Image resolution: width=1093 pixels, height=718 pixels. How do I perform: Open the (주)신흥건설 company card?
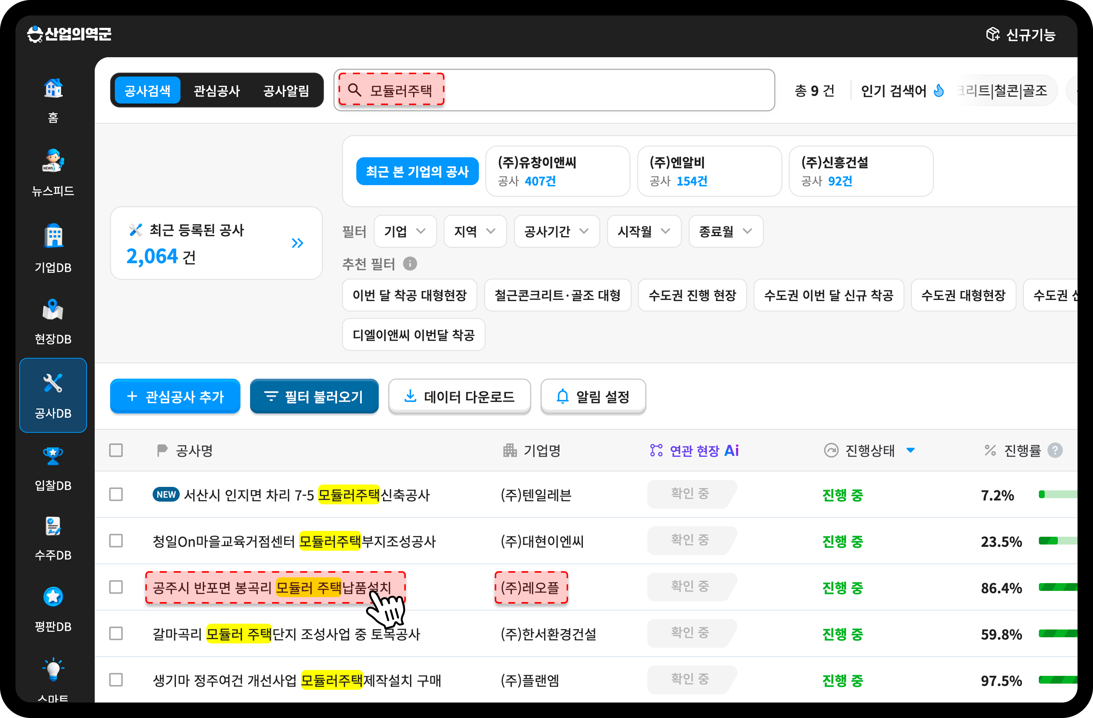[861, 171]
